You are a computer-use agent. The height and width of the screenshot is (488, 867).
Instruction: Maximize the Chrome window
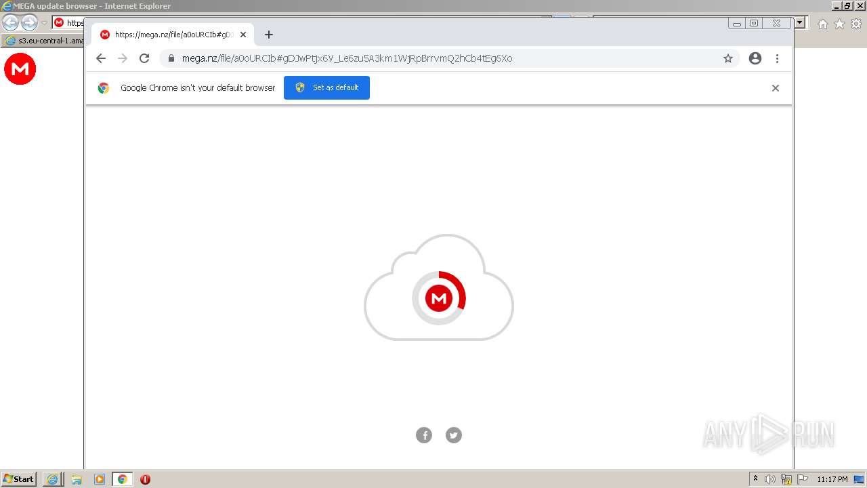(754, 24)
